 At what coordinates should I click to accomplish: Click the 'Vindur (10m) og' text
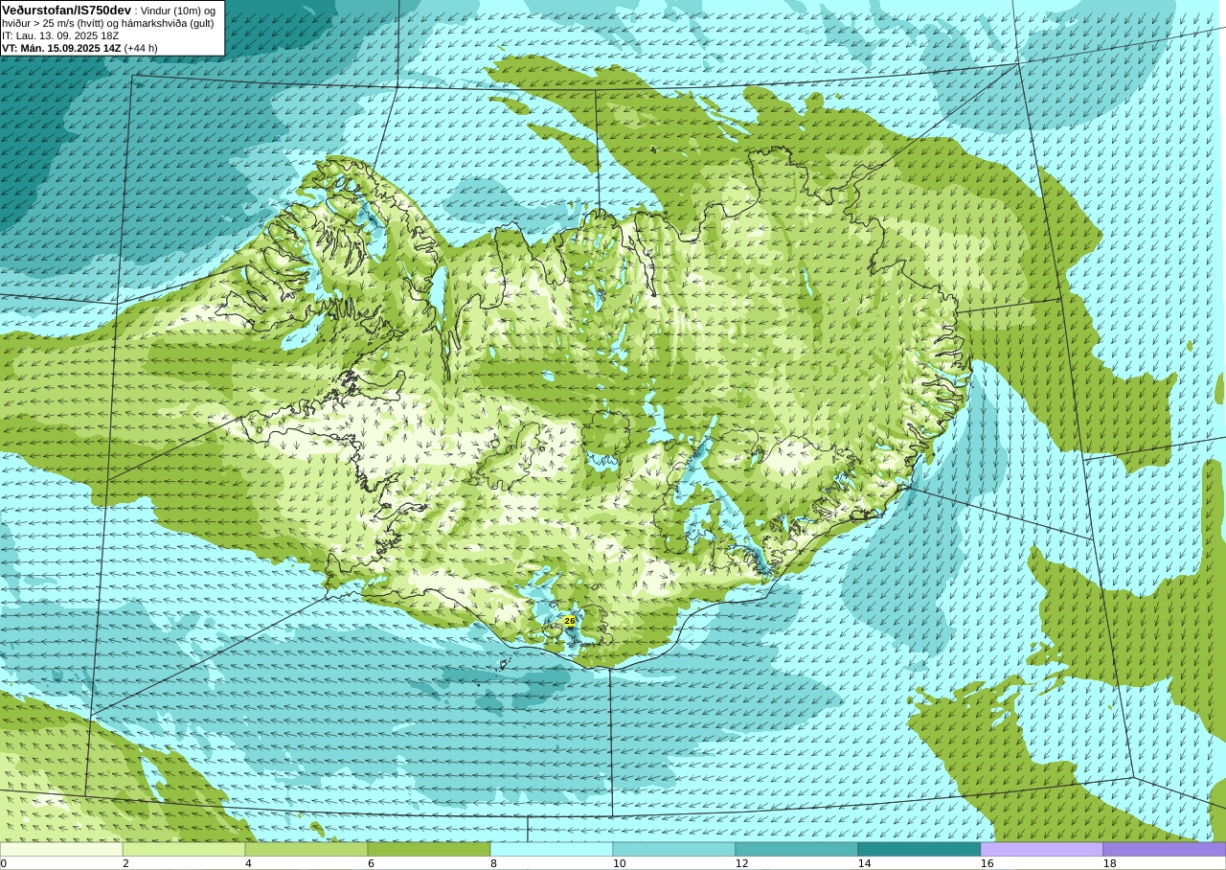(178, 11)
